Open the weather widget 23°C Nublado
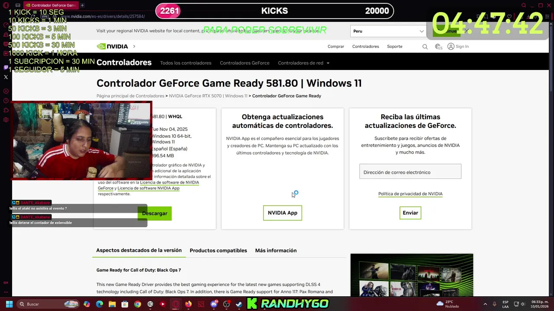Image resolution: width=554 pixels, height=311 pixels. click(448, 304)
